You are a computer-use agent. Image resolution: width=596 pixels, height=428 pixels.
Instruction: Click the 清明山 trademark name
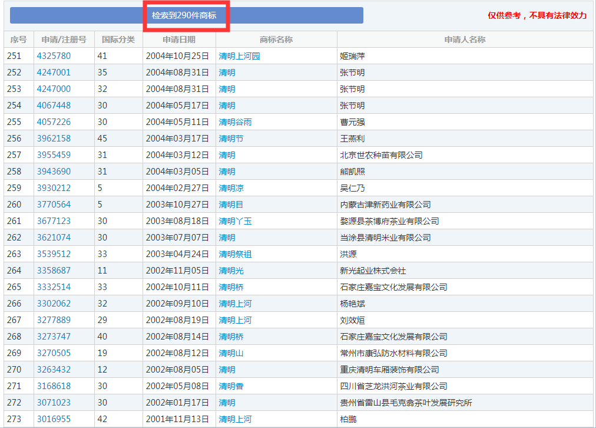[x=231, y=353]
